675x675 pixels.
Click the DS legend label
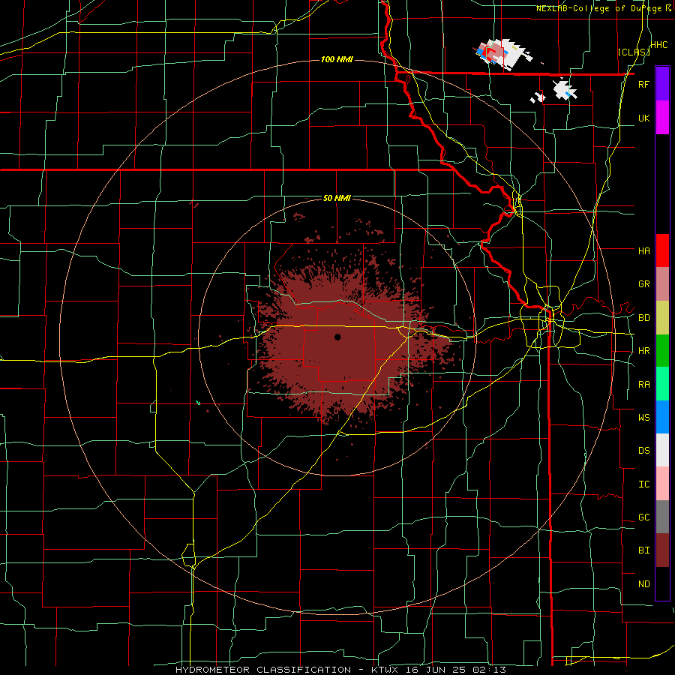[x=643, y=450]
